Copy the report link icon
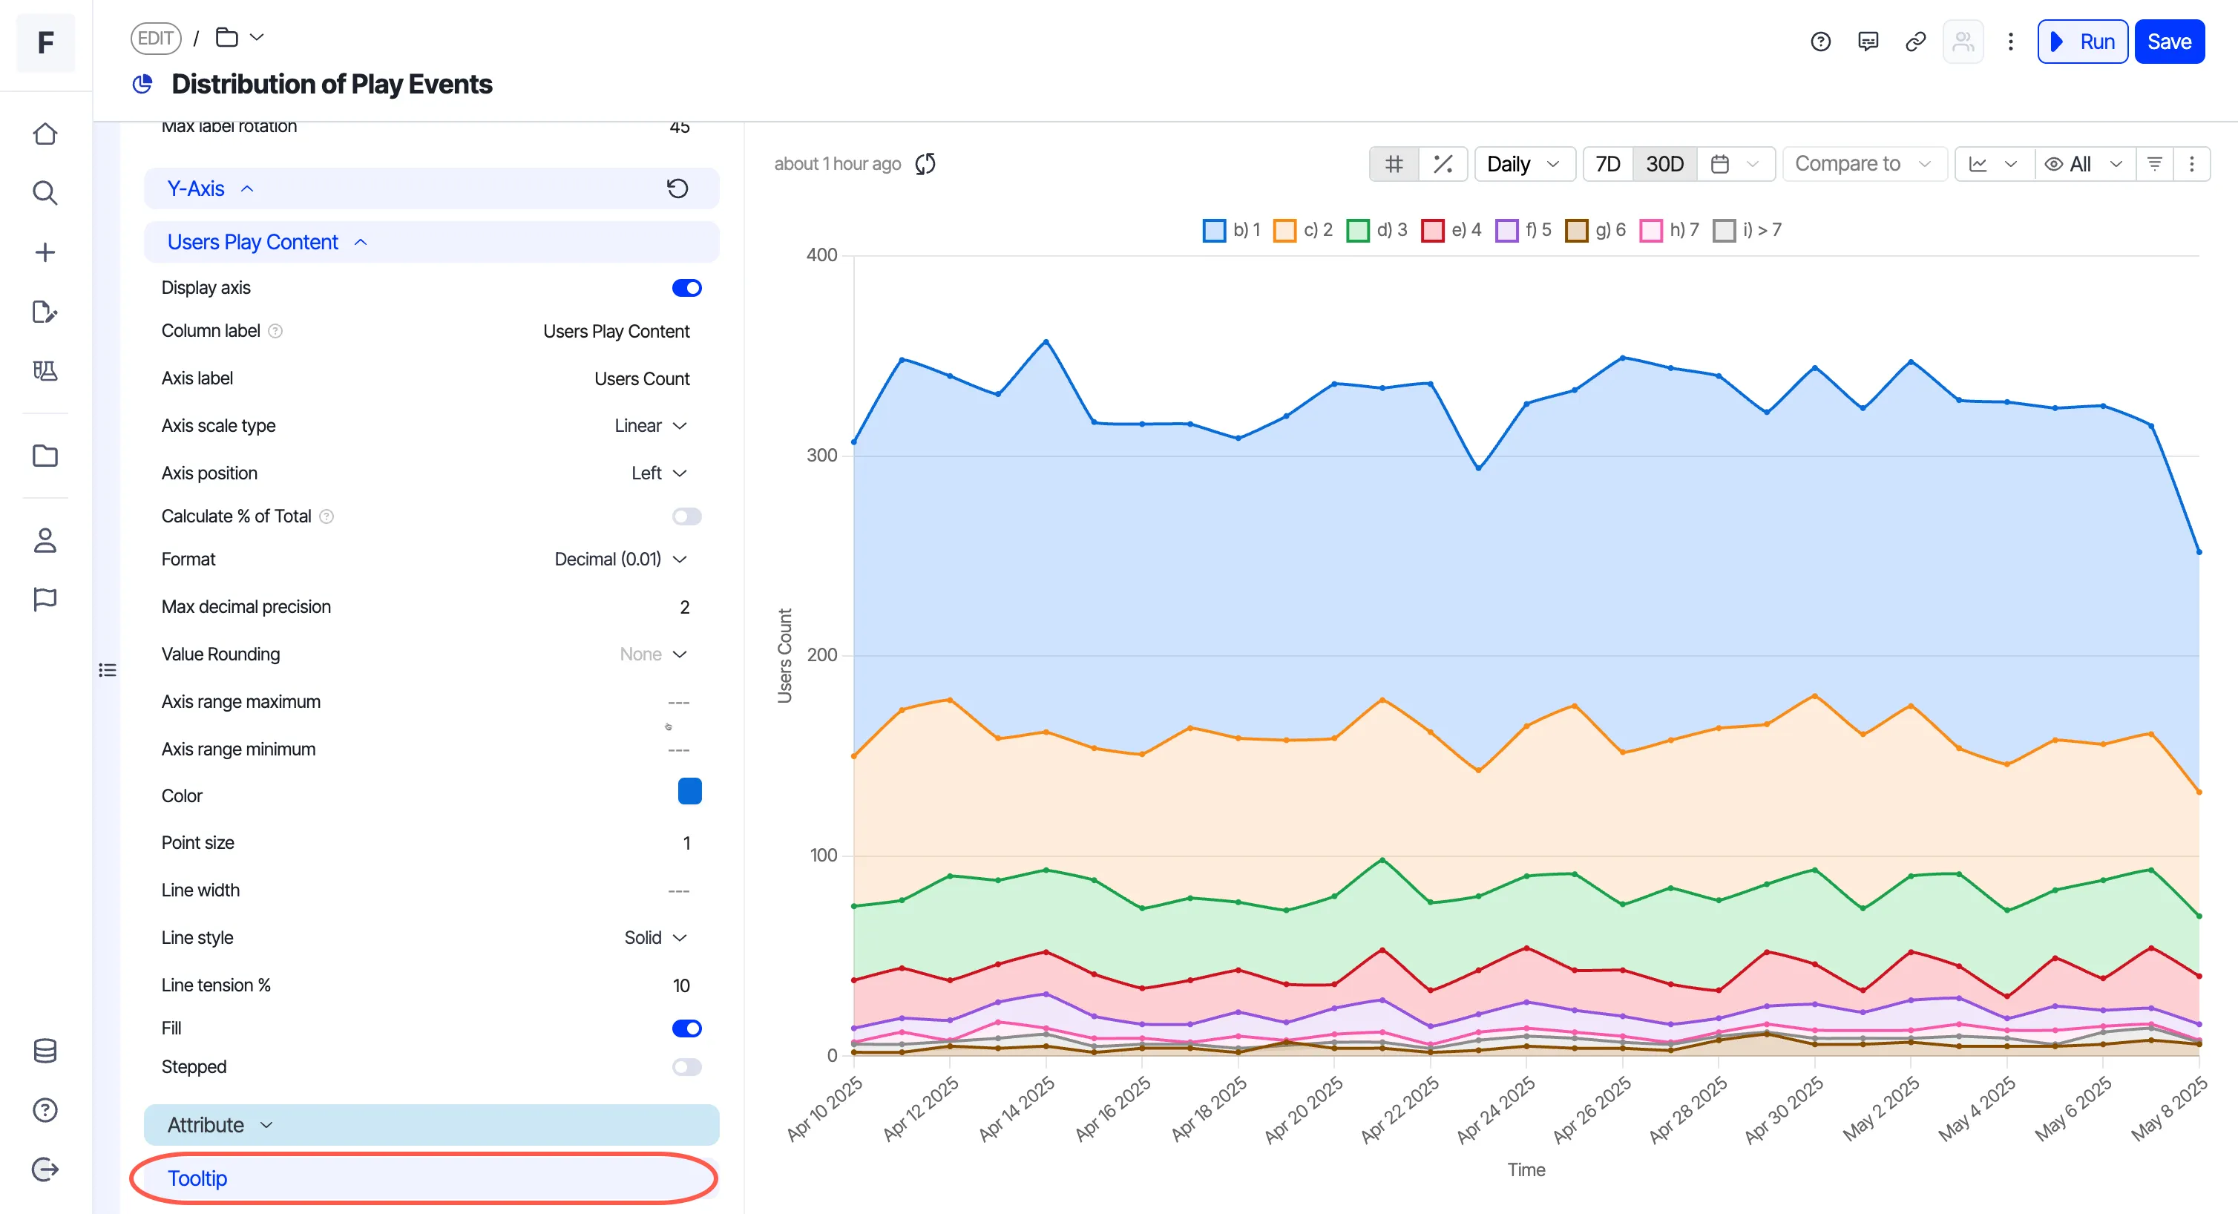The width and height of the screenshot is (2238, 1214). [x=1914, y=41]
